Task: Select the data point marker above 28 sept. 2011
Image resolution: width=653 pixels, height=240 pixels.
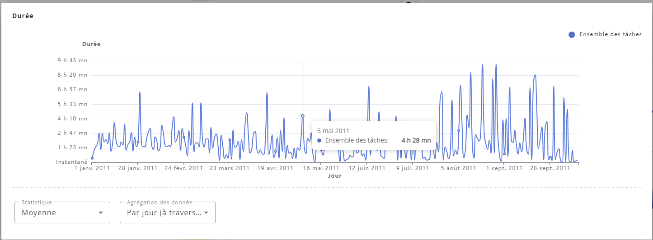Action: (550, 157)
